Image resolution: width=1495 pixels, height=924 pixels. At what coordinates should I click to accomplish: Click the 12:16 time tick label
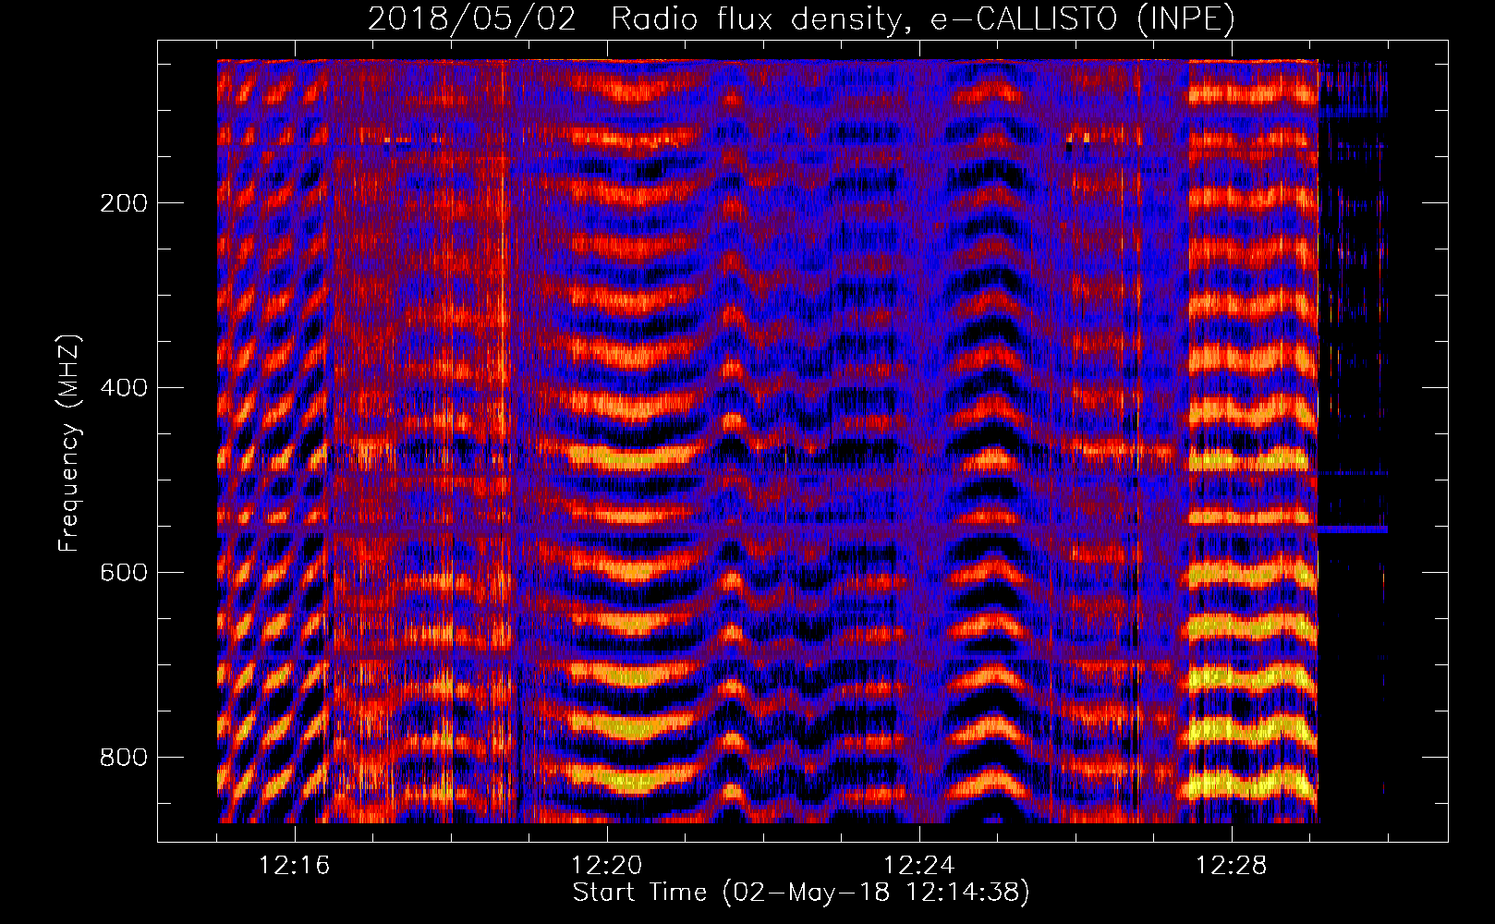tap(294, 866)
